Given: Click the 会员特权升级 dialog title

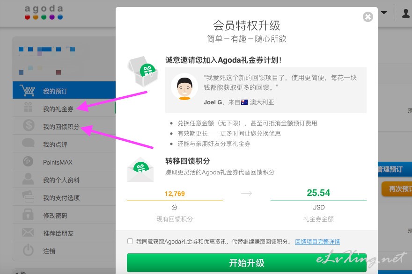Looking at the screenshot, I should point(246,25).
